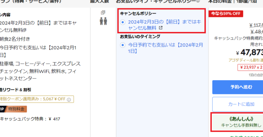Click external link icon after キャンセル無料 in policy box
This screenshot has height=137, width=263.
(161, 28)
